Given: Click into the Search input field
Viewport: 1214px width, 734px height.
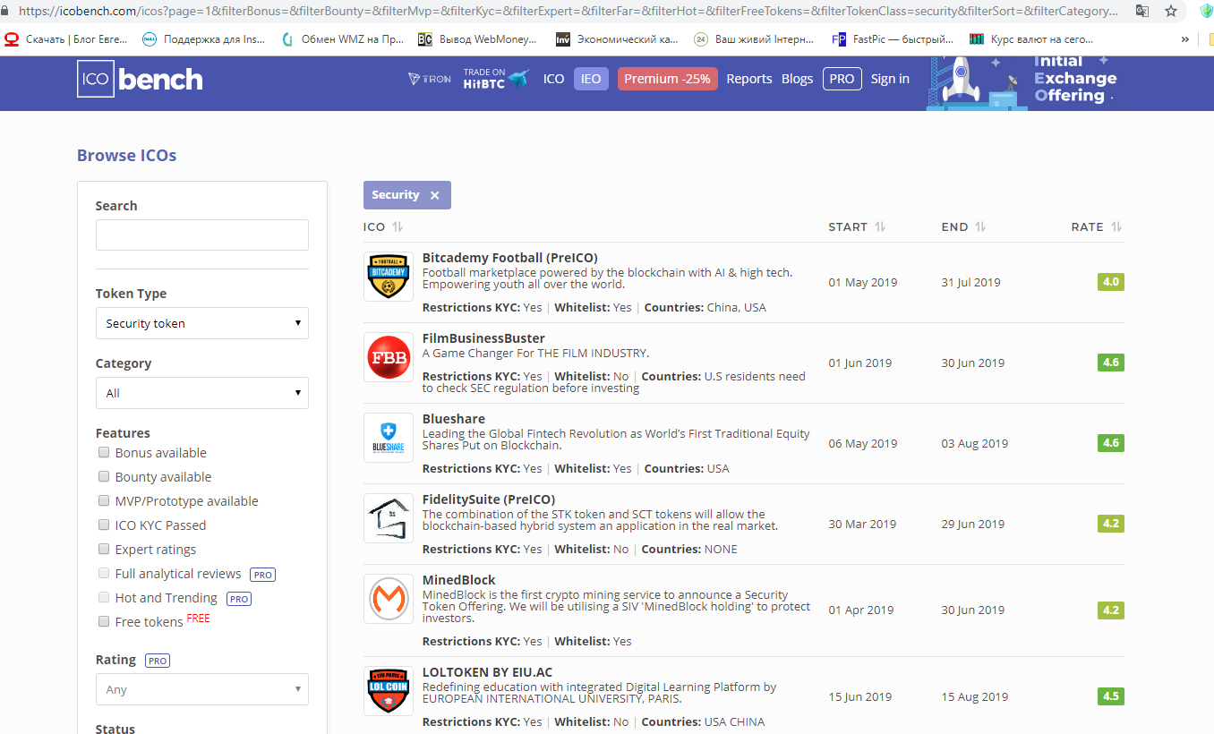Looking at the screenshot, I should 201,235.
